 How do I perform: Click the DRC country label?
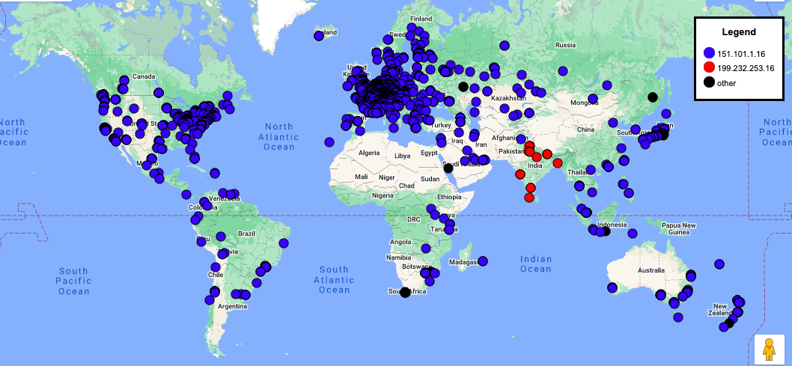click(413, 219)
